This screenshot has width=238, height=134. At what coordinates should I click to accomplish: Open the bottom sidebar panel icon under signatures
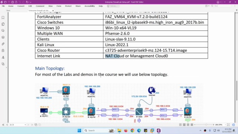[x=3, y=64]
